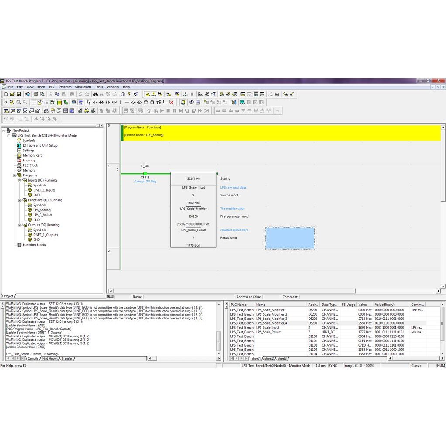446x446 pixels.
Task: Insert a new closed coil
Action: [139, 103]
